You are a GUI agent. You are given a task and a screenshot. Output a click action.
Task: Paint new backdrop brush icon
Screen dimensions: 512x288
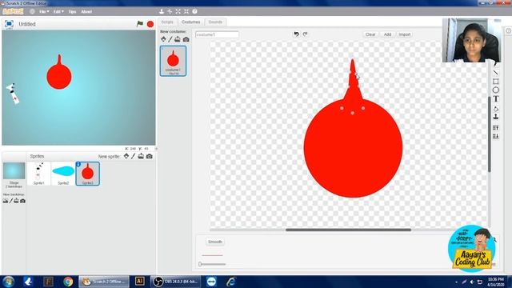(x=10, y=201)
